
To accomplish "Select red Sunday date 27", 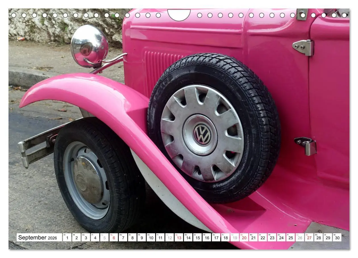I will point(309,238).
